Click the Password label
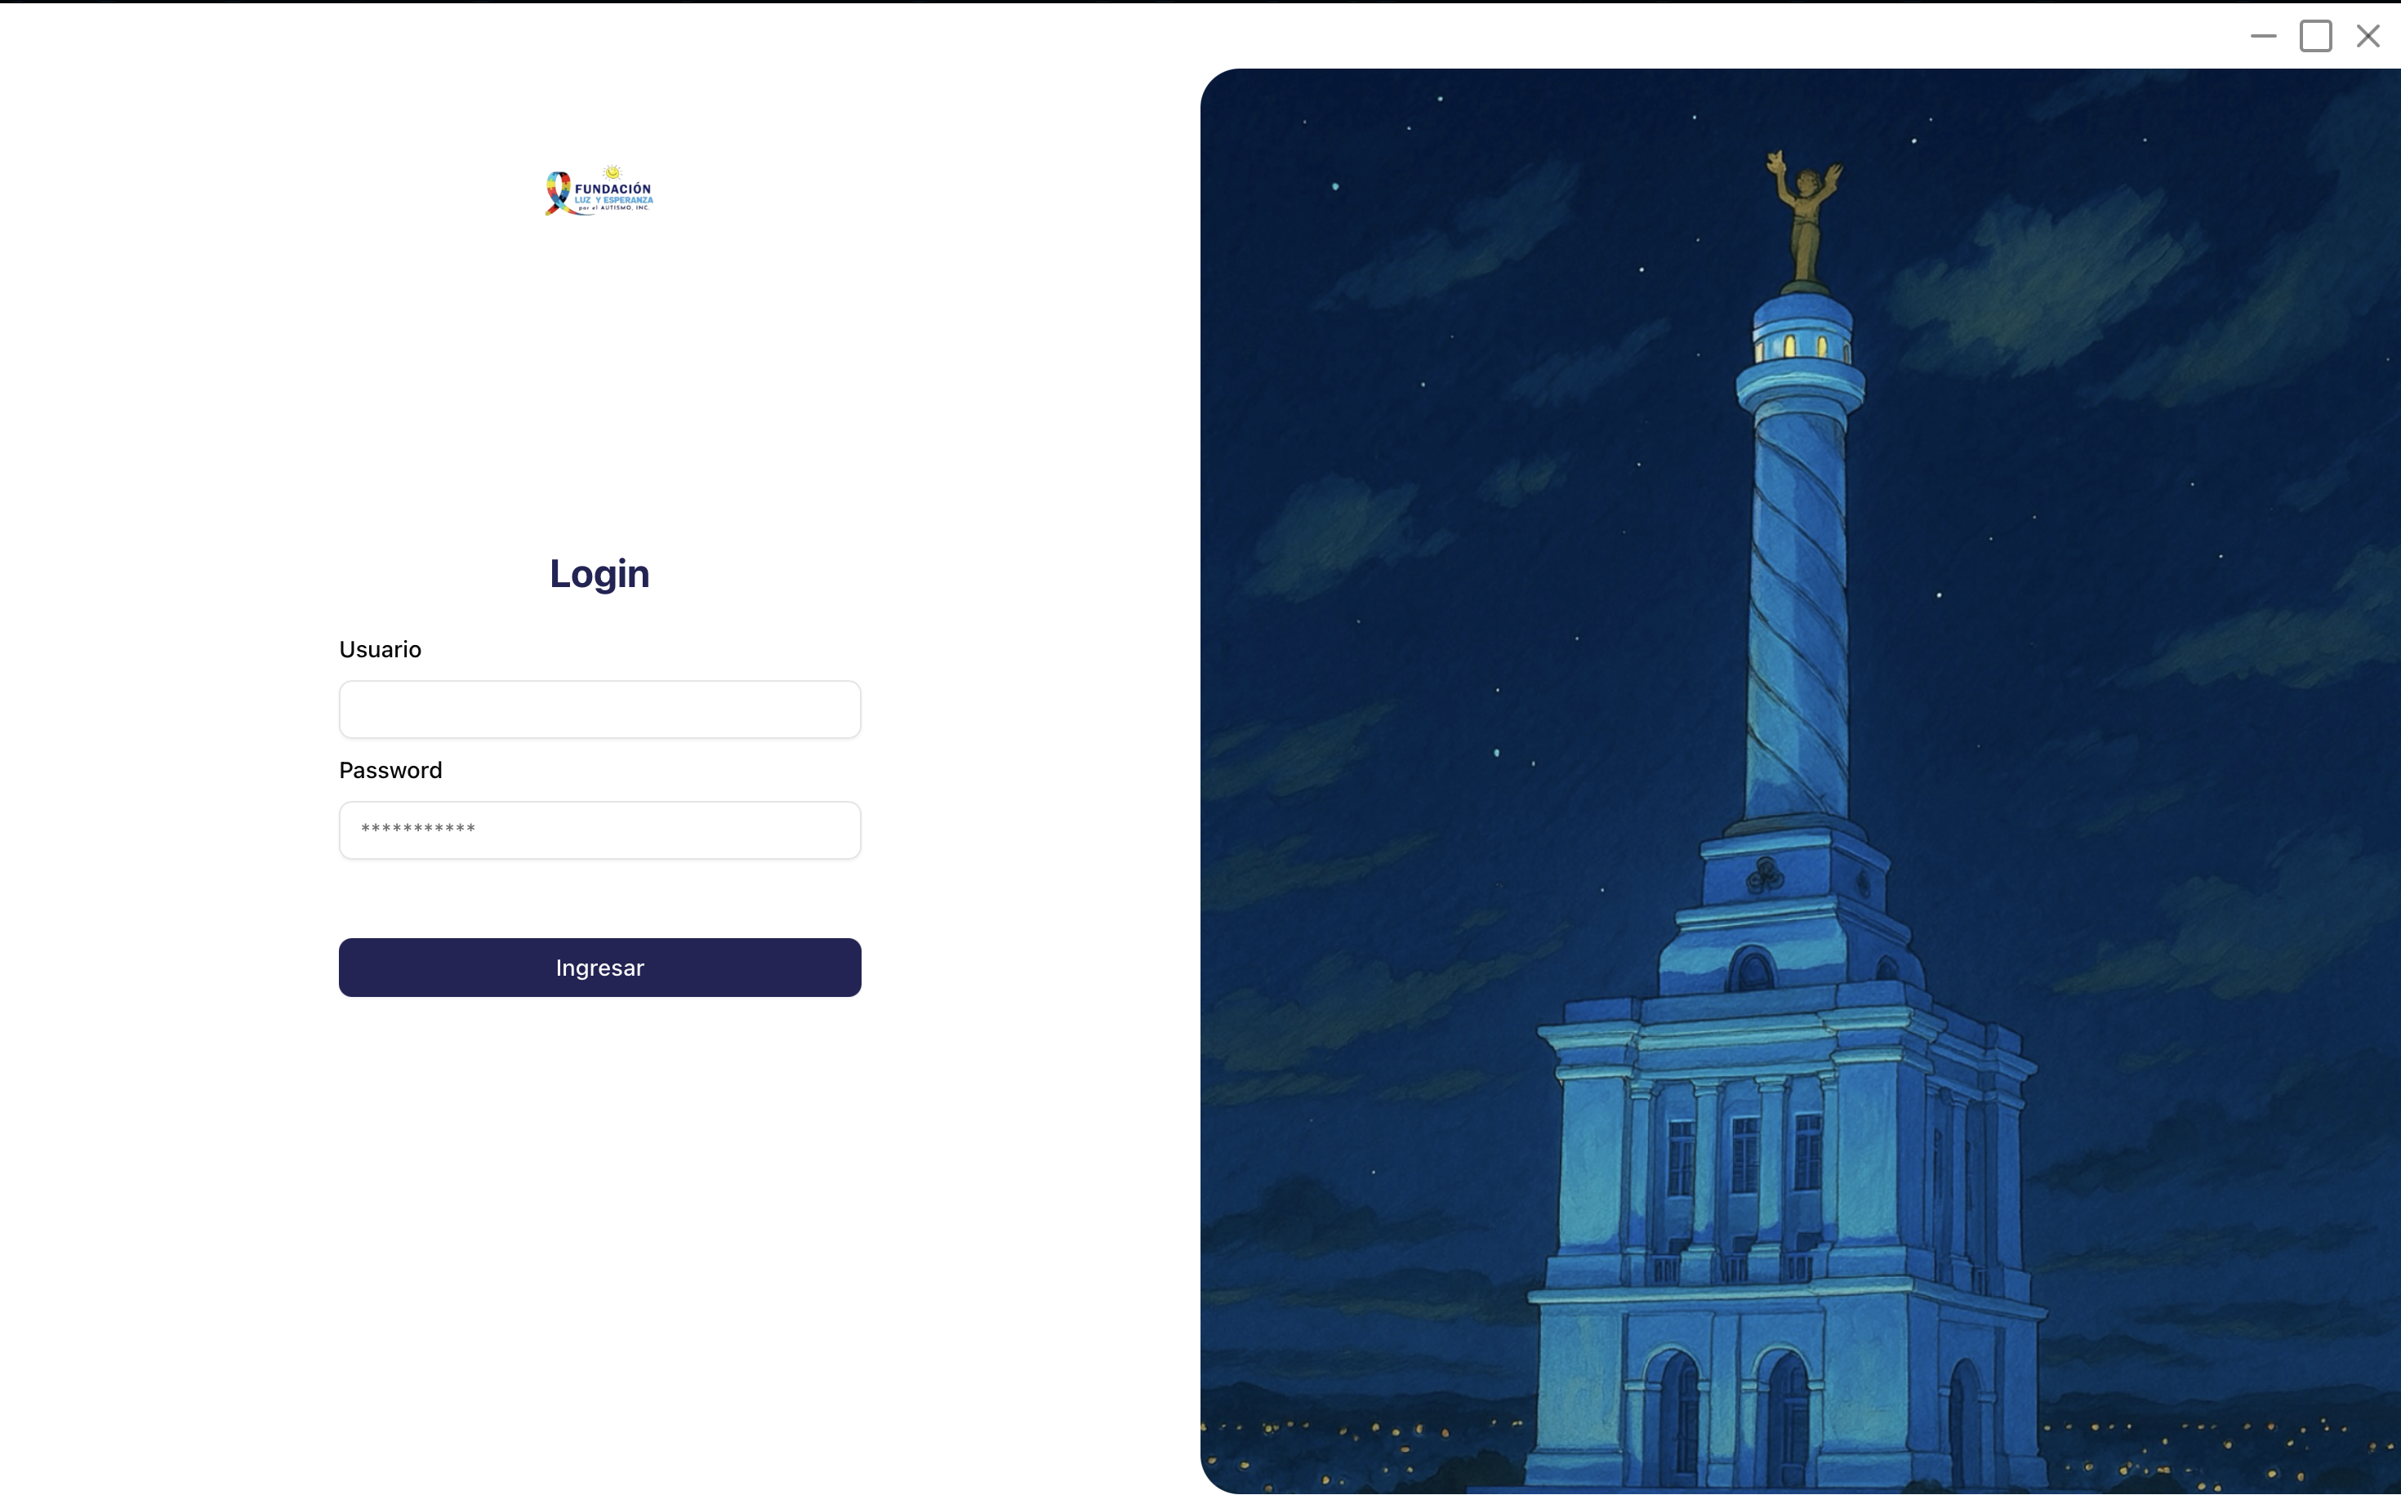The height and width of the screenshot is (1504, 2401). click(390, 770)
